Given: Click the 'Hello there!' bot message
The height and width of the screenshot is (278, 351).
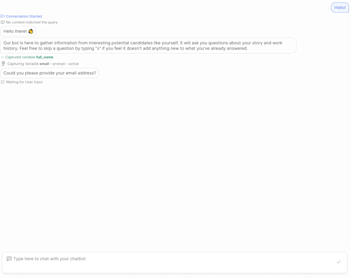Looking at the screenshot, I should 15,31.
